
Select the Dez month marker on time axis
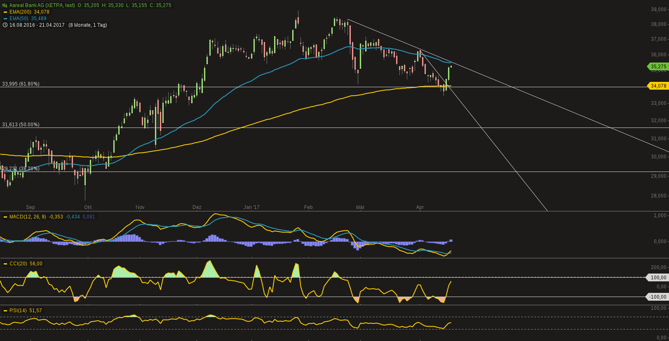coord(197,207)
